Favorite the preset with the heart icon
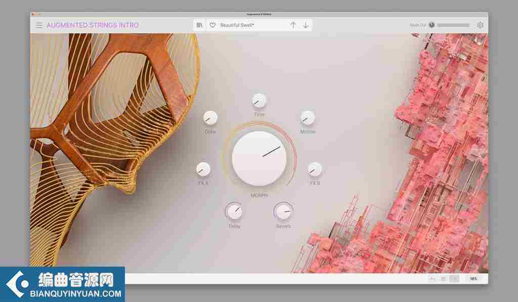Image resolution: width=518 pixels, height=302 pixels. click(212, 25)
